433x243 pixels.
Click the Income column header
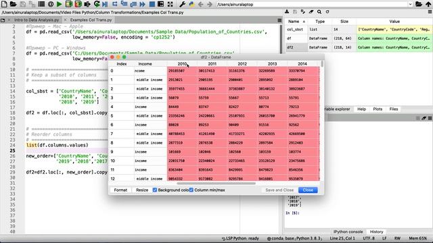[x=145, y=64]
